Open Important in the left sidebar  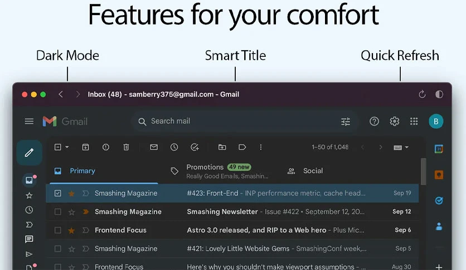point(29,225)
